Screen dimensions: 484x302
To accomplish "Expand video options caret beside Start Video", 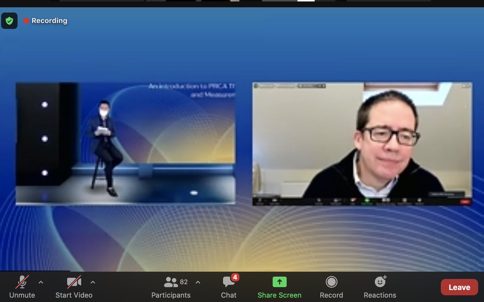I will pos(93,282).
